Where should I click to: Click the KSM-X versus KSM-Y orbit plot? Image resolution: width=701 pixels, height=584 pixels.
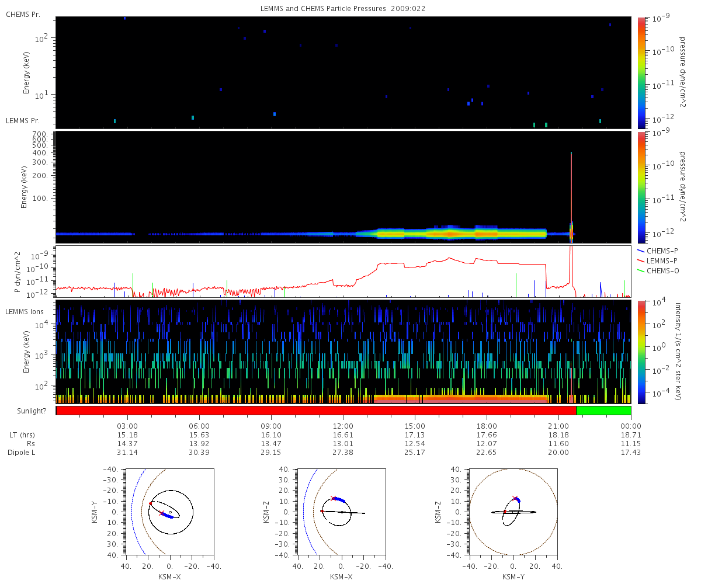click(170, 512)
